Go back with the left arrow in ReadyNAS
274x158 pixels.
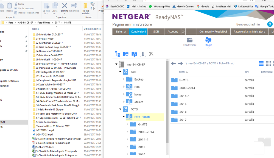point(173,63)
